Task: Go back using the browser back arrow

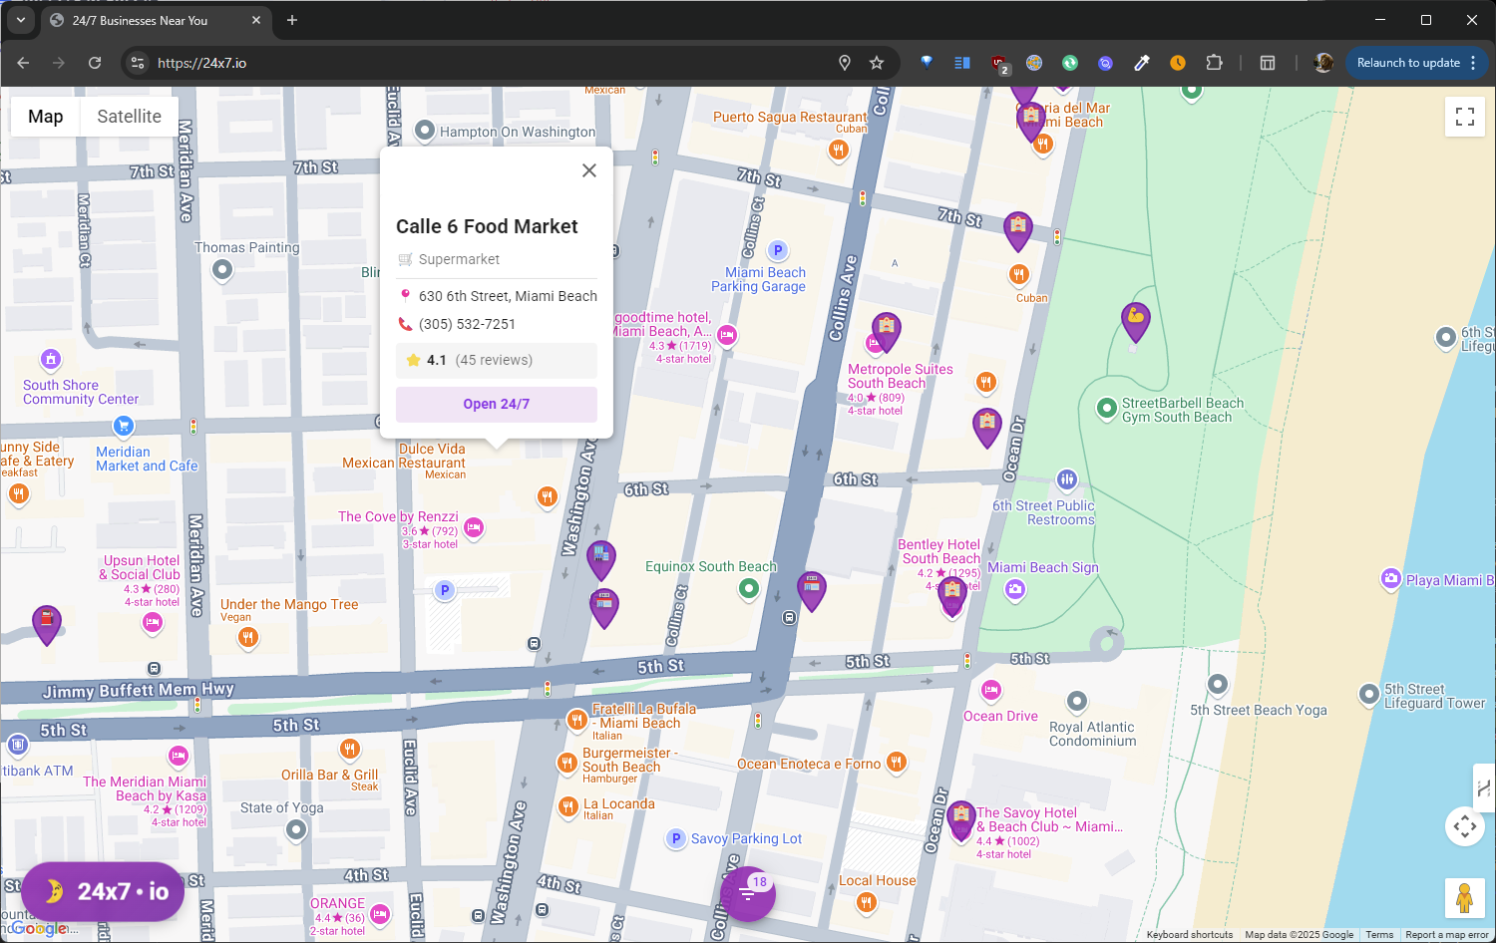Action: 23,63
